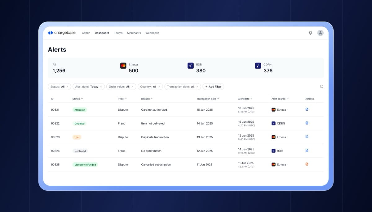Open the Order value: All filter chip
Screen dimensions: 372x212
121,87
